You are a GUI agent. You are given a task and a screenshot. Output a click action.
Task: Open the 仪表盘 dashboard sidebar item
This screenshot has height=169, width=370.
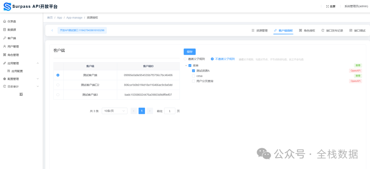(12, 21)
